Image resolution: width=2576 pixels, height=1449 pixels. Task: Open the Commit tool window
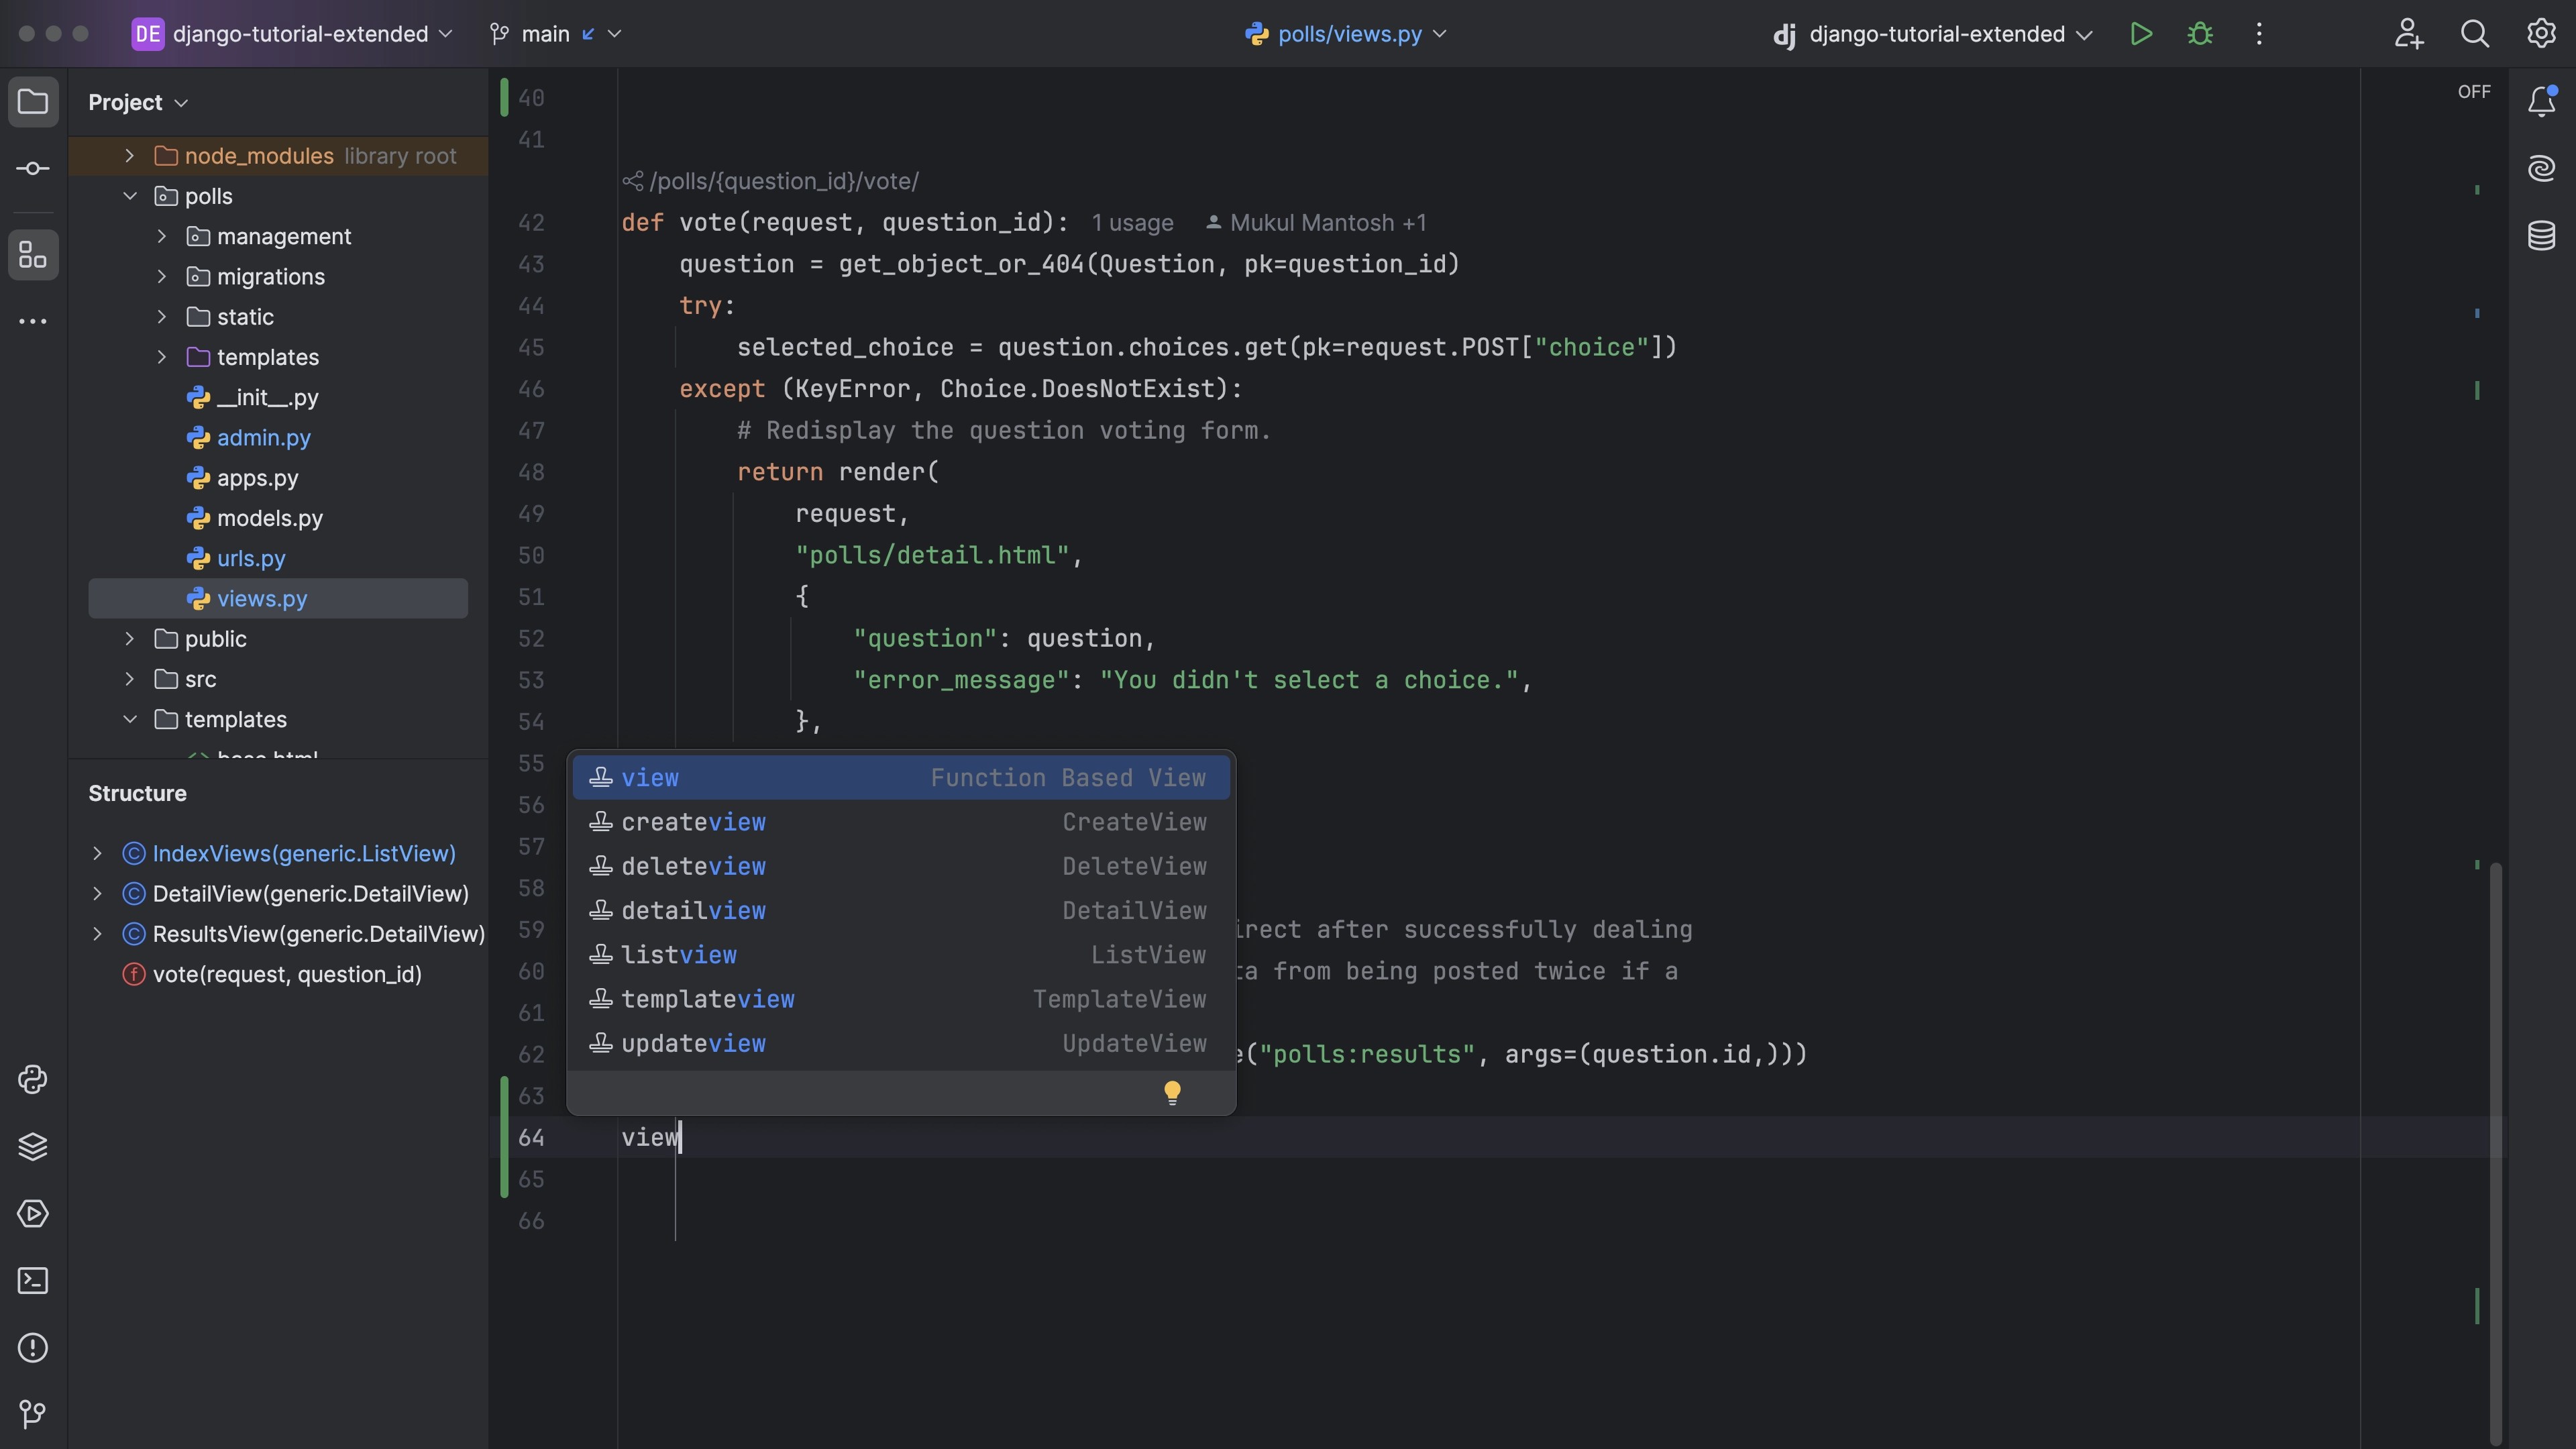click(x=33, y=168)
